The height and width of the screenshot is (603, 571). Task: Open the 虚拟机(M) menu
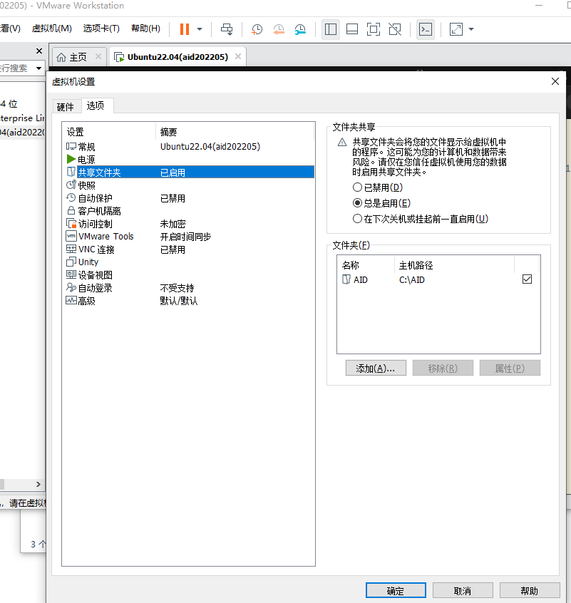[51, 29]
